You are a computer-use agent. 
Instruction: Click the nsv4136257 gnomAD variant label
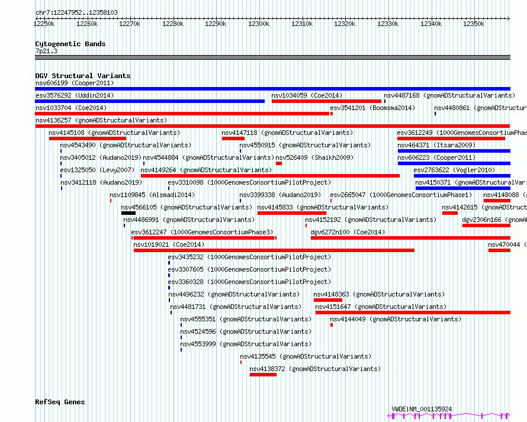[x=101, y=120]
